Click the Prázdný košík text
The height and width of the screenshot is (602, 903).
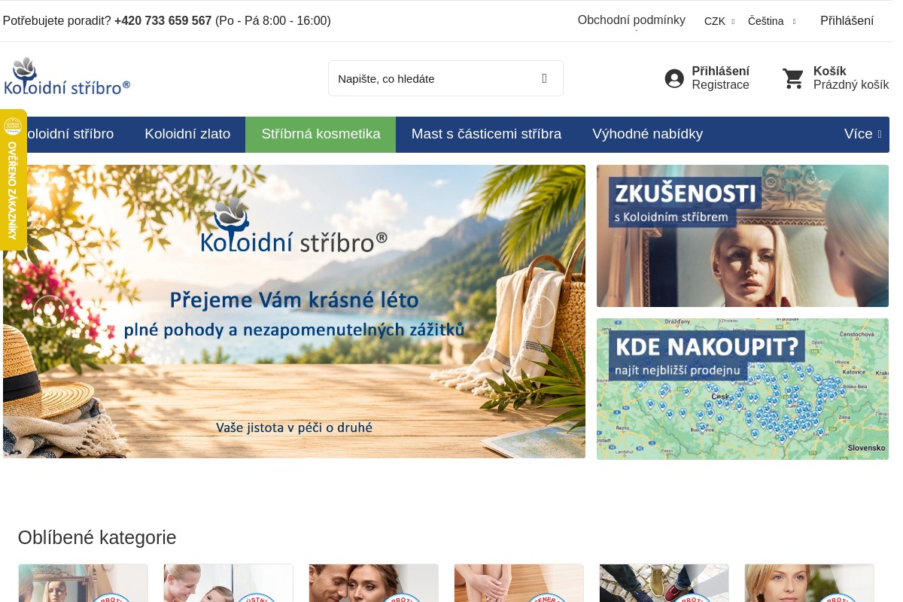(x=851, y=85)
